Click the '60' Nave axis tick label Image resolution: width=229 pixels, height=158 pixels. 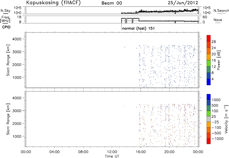[205, 17]
